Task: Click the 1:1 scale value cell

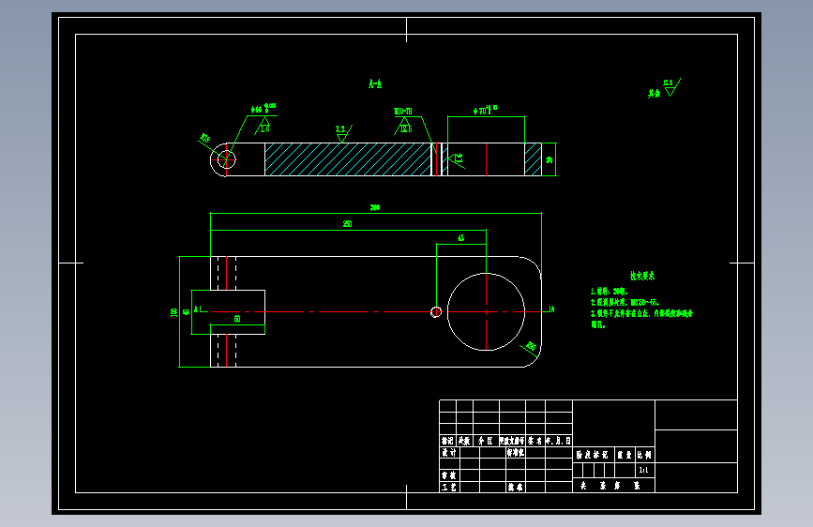Action: [643, 470]
